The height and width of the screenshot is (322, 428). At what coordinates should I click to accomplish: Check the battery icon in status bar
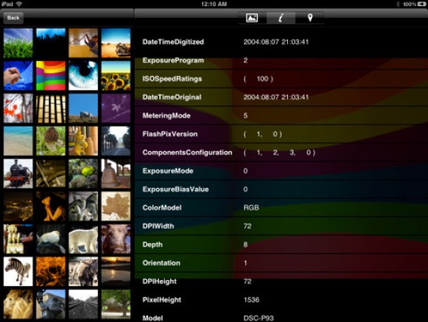click(421, 4)
